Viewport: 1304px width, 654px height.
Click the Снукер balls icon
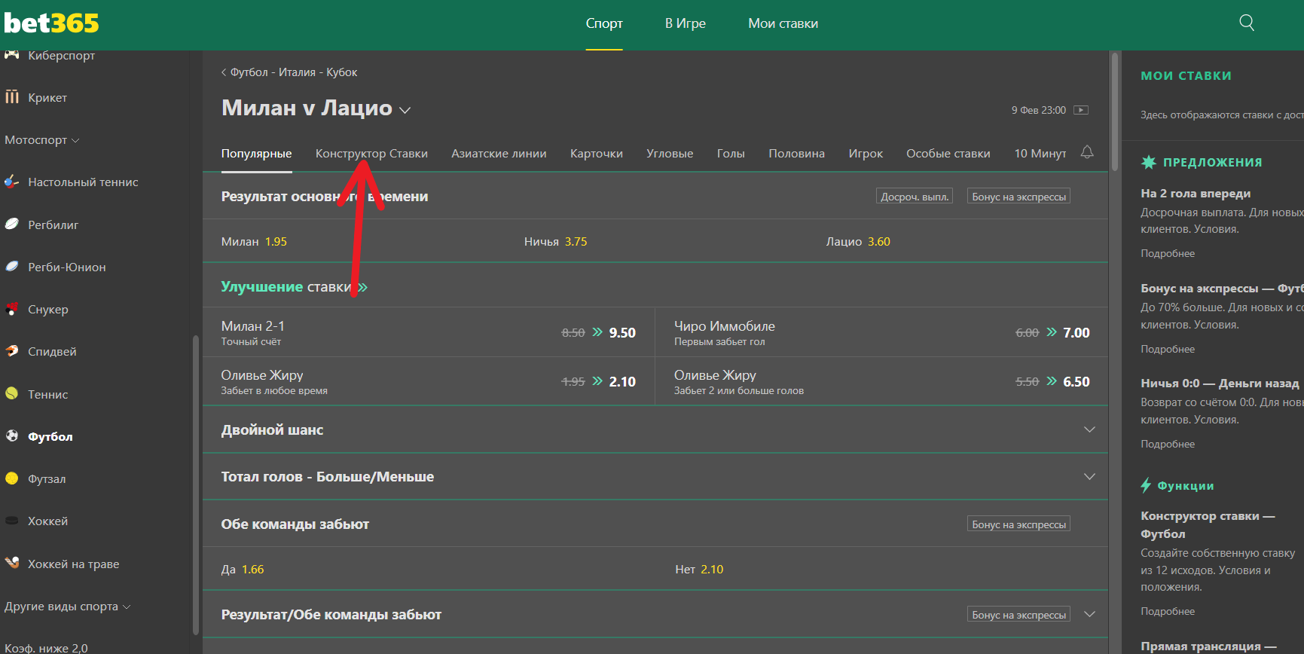point(11,309)
